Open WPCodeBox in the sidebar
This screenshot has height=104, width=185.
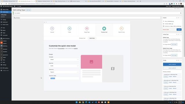[x=5, y=68]
